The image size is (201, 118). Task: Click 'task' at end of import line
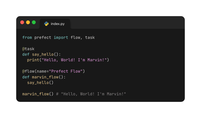point(90,38)
